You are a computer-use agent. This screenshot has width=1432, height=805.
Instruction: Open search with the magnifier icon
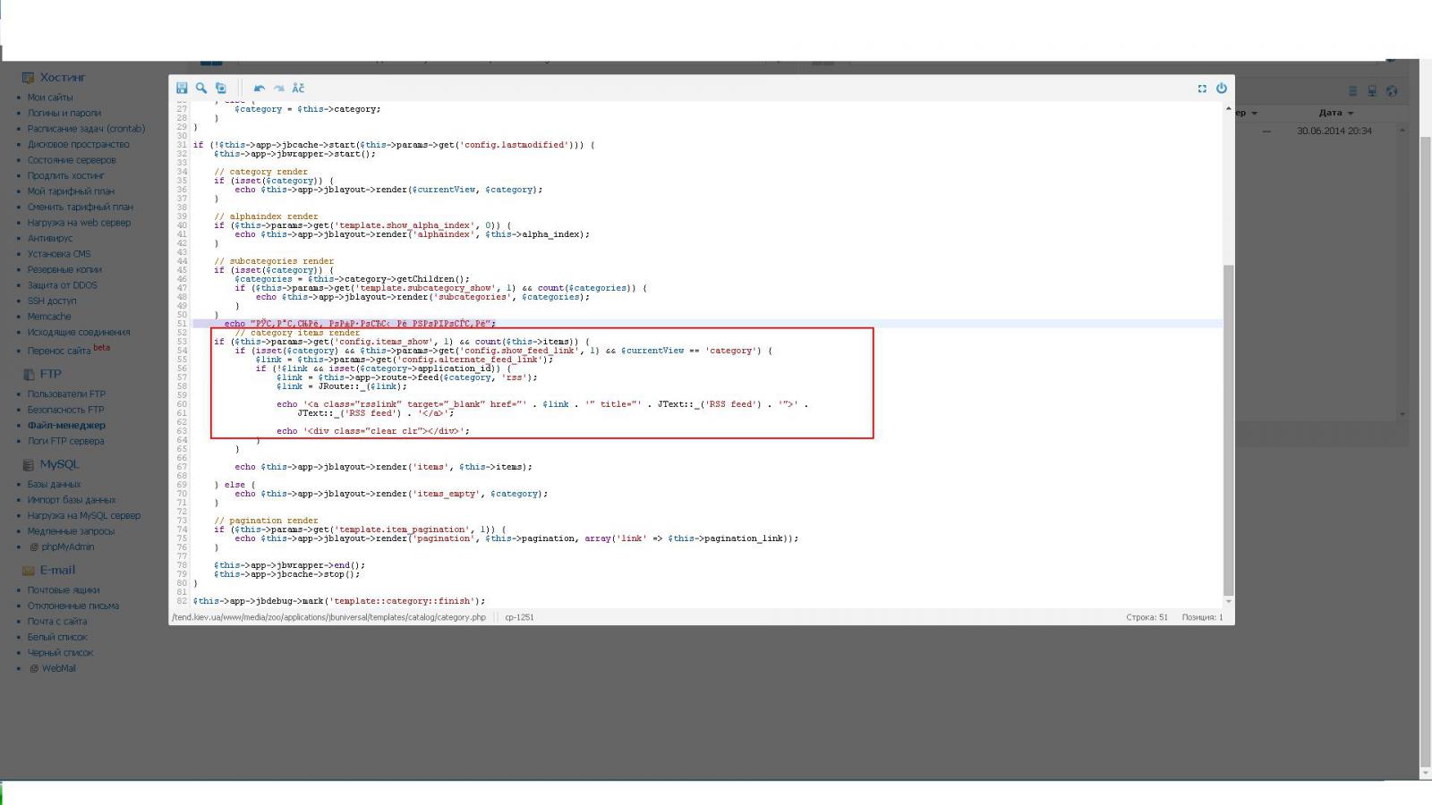coord(201,88)
